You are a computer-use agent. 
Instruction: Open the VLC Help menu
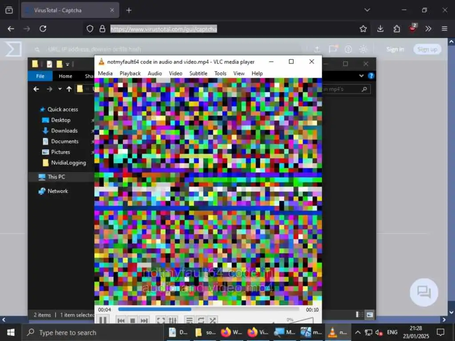257,73
